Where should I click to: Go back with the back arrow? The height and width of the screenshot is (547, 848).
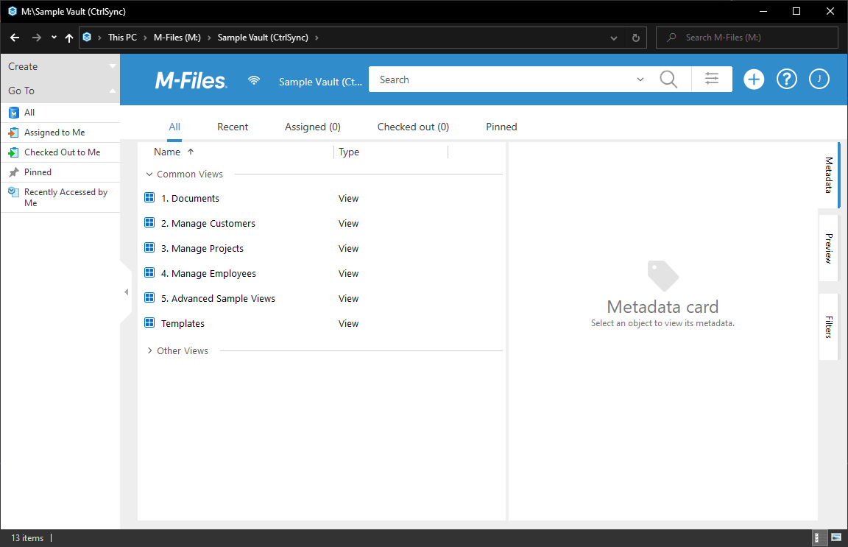(x=15, y=38)
